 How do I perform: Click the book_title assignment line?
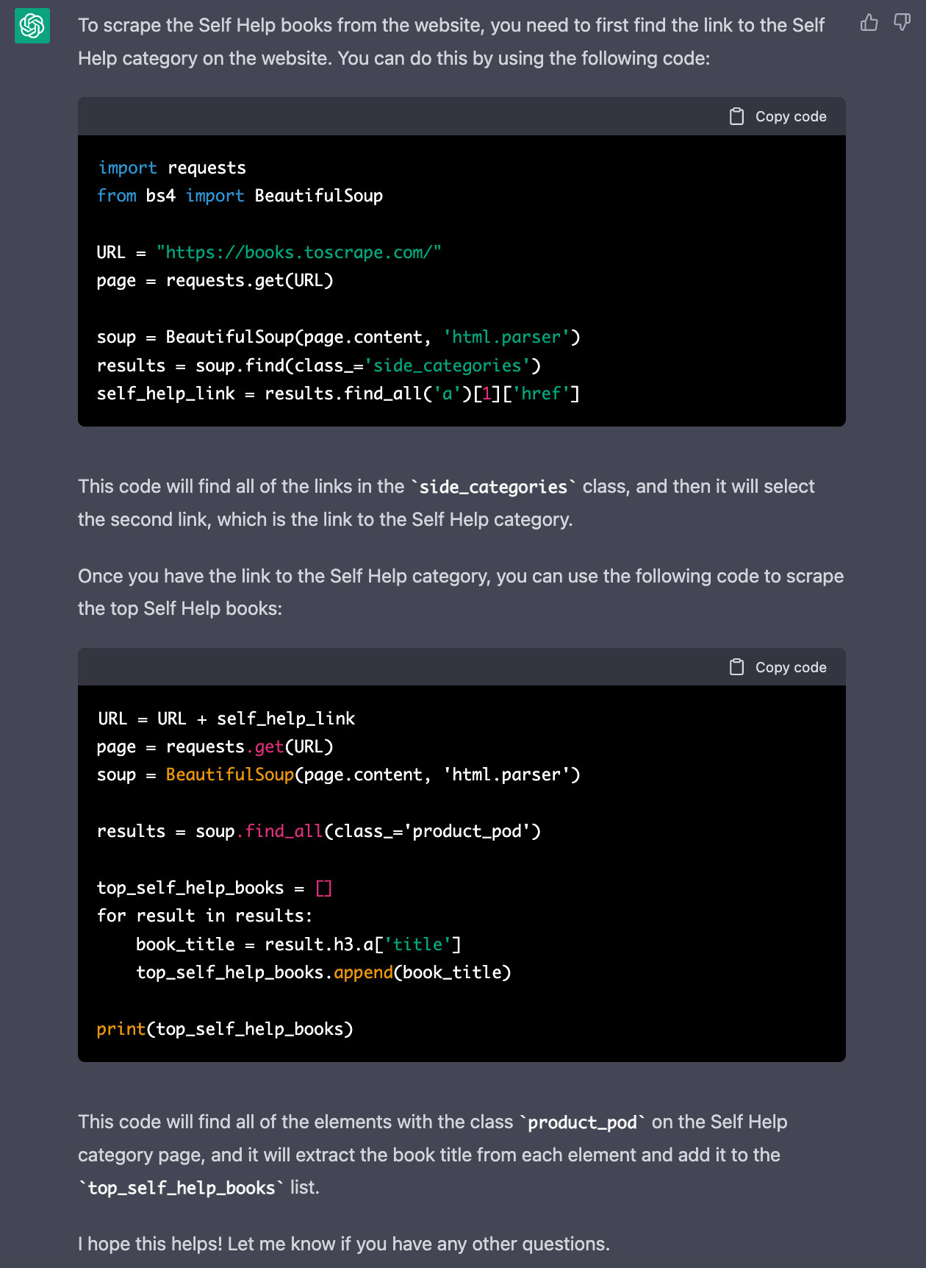point(298,944)
